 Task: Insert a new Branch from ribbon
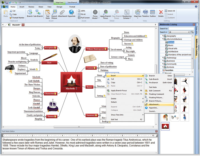tap(30, 13)
